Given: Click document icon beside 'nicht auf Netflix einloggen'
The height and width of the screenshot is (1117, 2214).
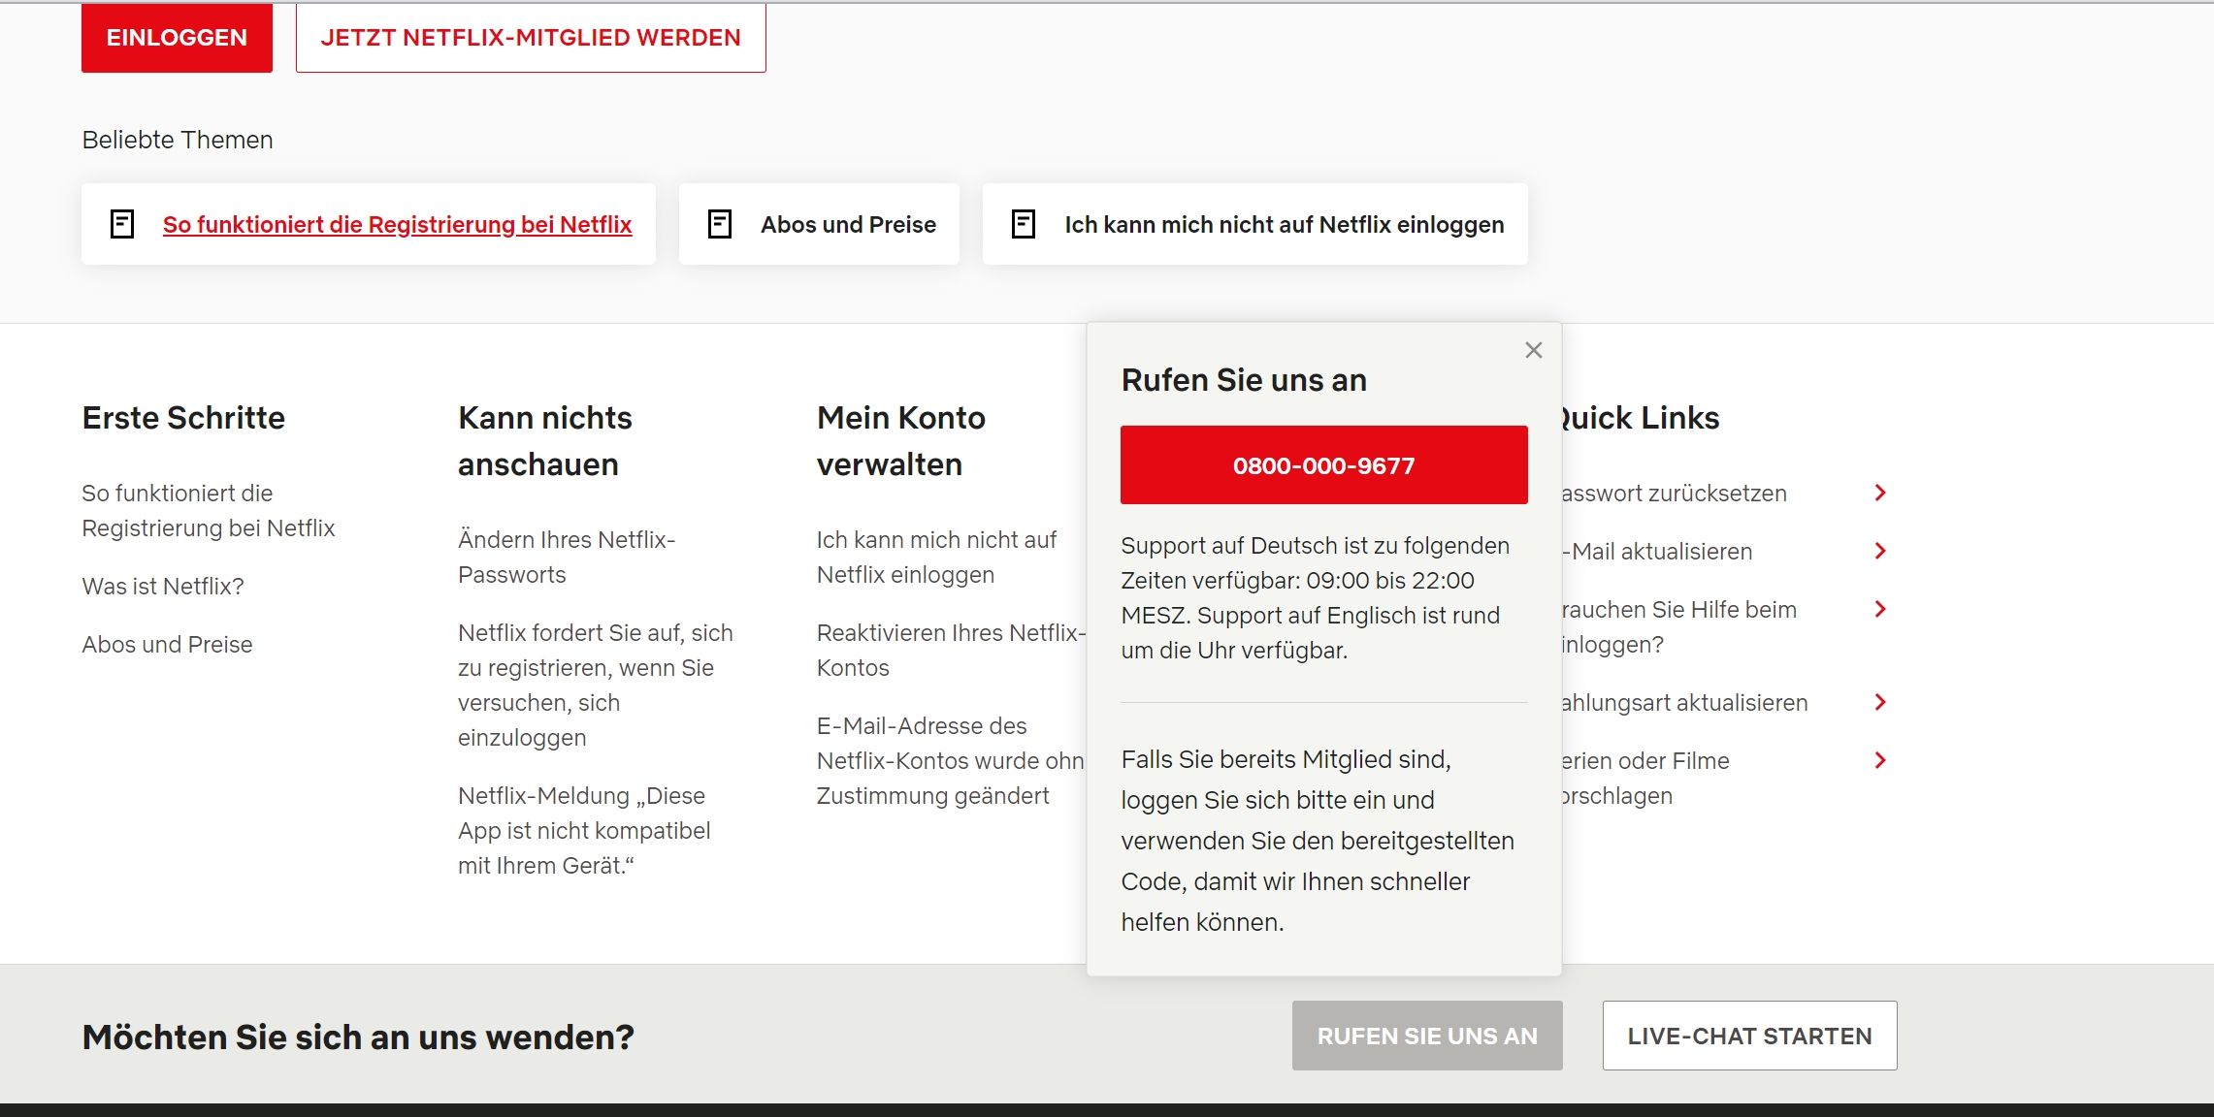Looking at the screenshot, I should [x=1024, y=224].
